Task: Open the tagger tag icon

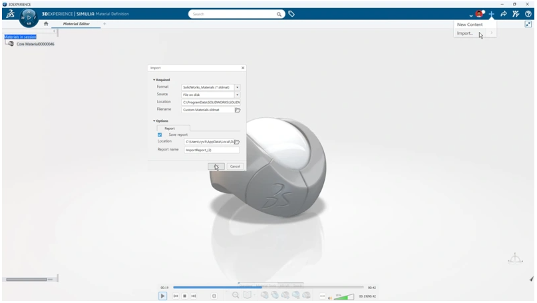Action: click(x=291, y=14)
